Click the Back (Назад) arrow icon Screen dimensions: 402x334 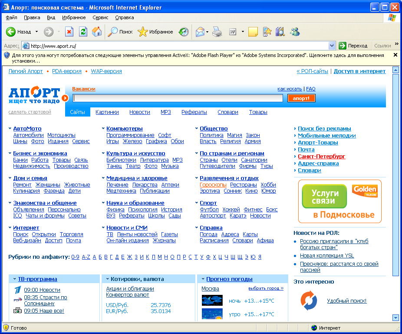(x=11, y=32)
